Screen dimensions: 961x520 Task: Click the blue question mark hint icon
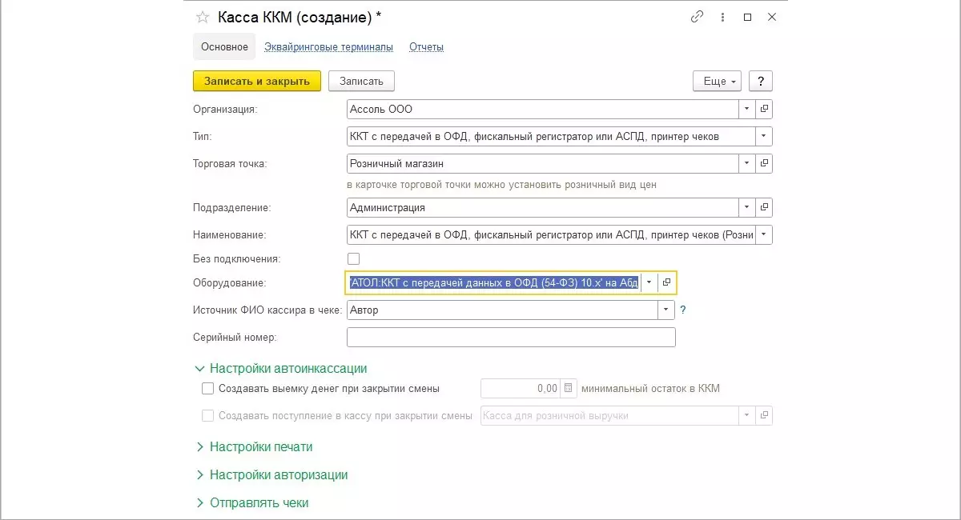(683, 310)
